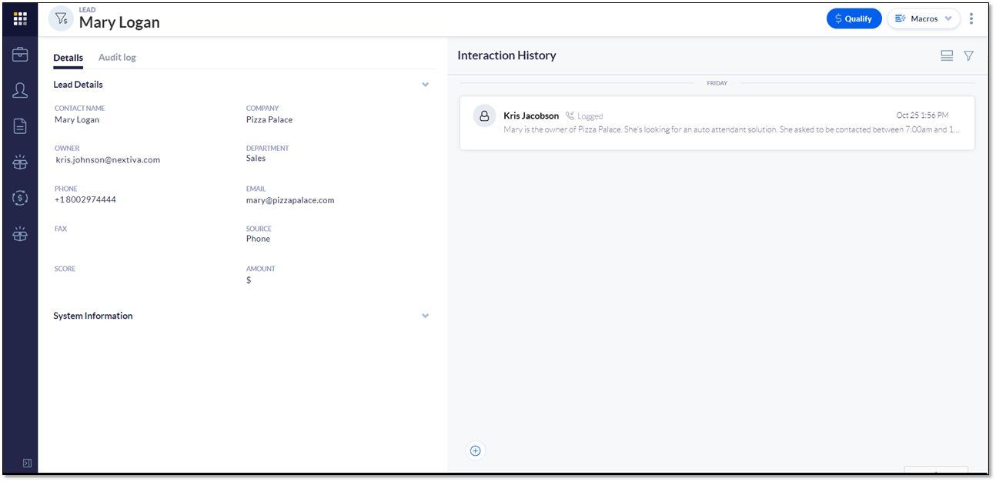Open the Macros dropdown
The width and height of the screenshot is (996, 482).
point(923,18)
